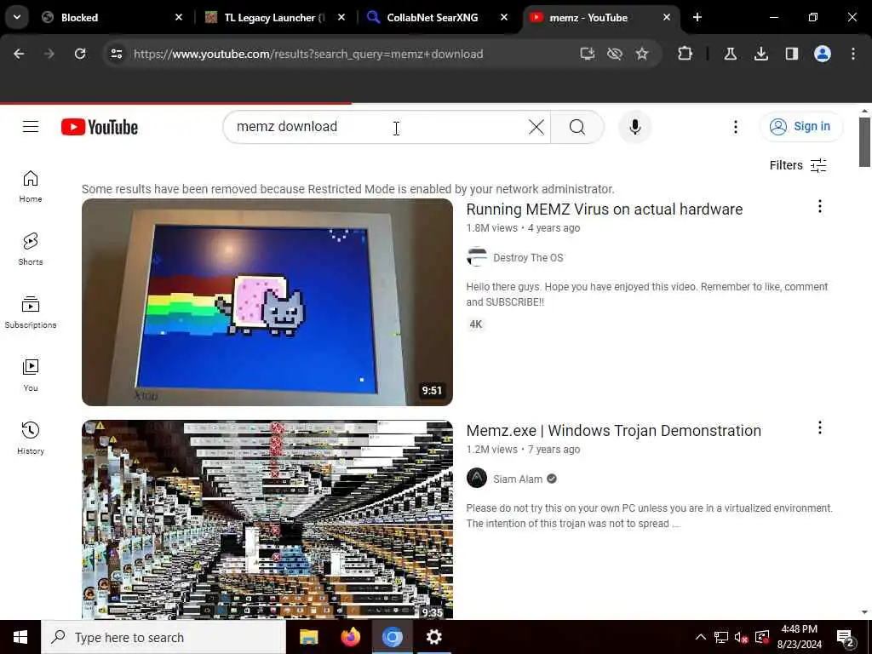The image size is (872, 654).
Task: Open the search Filters
Action: (798, 165)
